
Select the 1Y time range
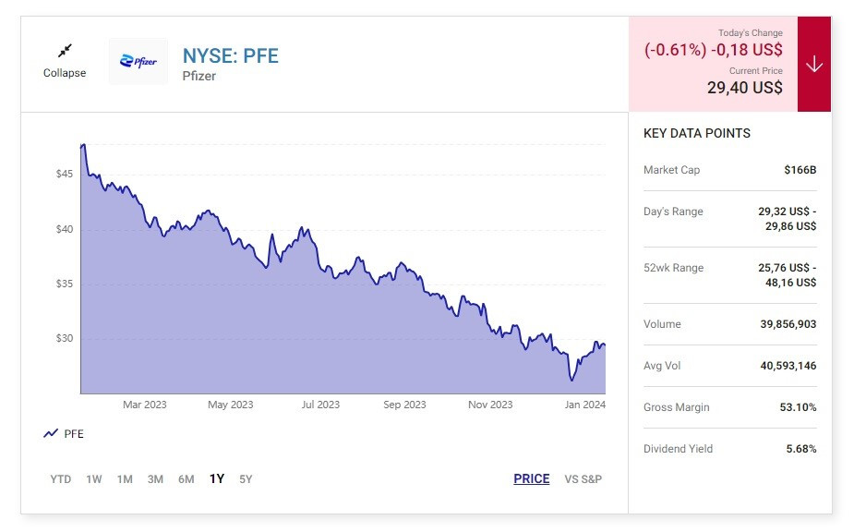pos(217,478)
